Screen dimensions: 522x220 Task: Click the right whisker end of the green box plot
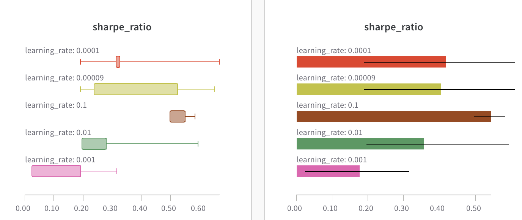tap(198, 144)
